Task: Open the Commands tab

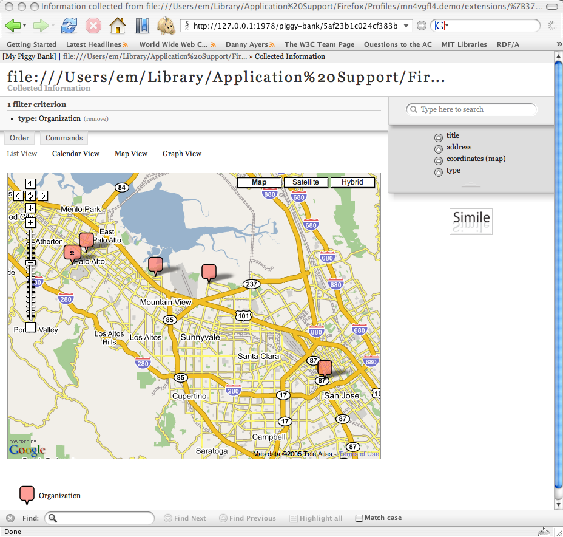Action: pyautogui.click(x=64, y=138)
